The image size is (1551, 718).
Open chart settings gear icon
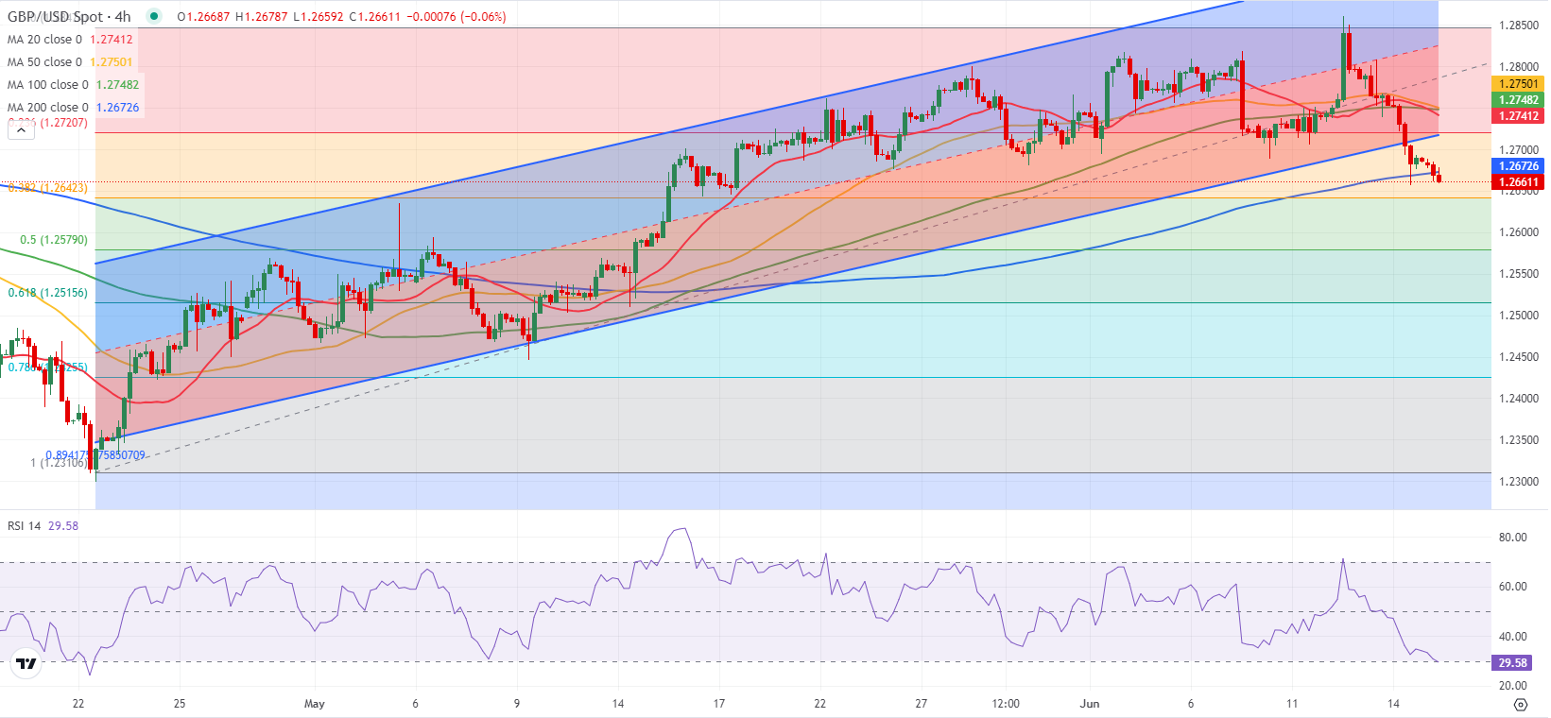[1520, 704]
